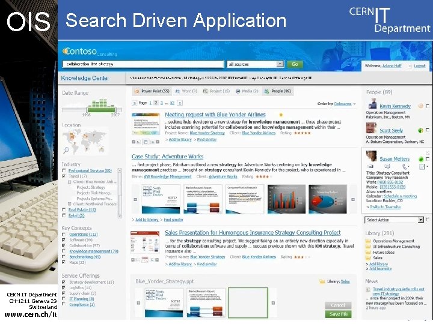Check the Benchmarking (49) concept
The image size is (433, 324).
[64, 257]
